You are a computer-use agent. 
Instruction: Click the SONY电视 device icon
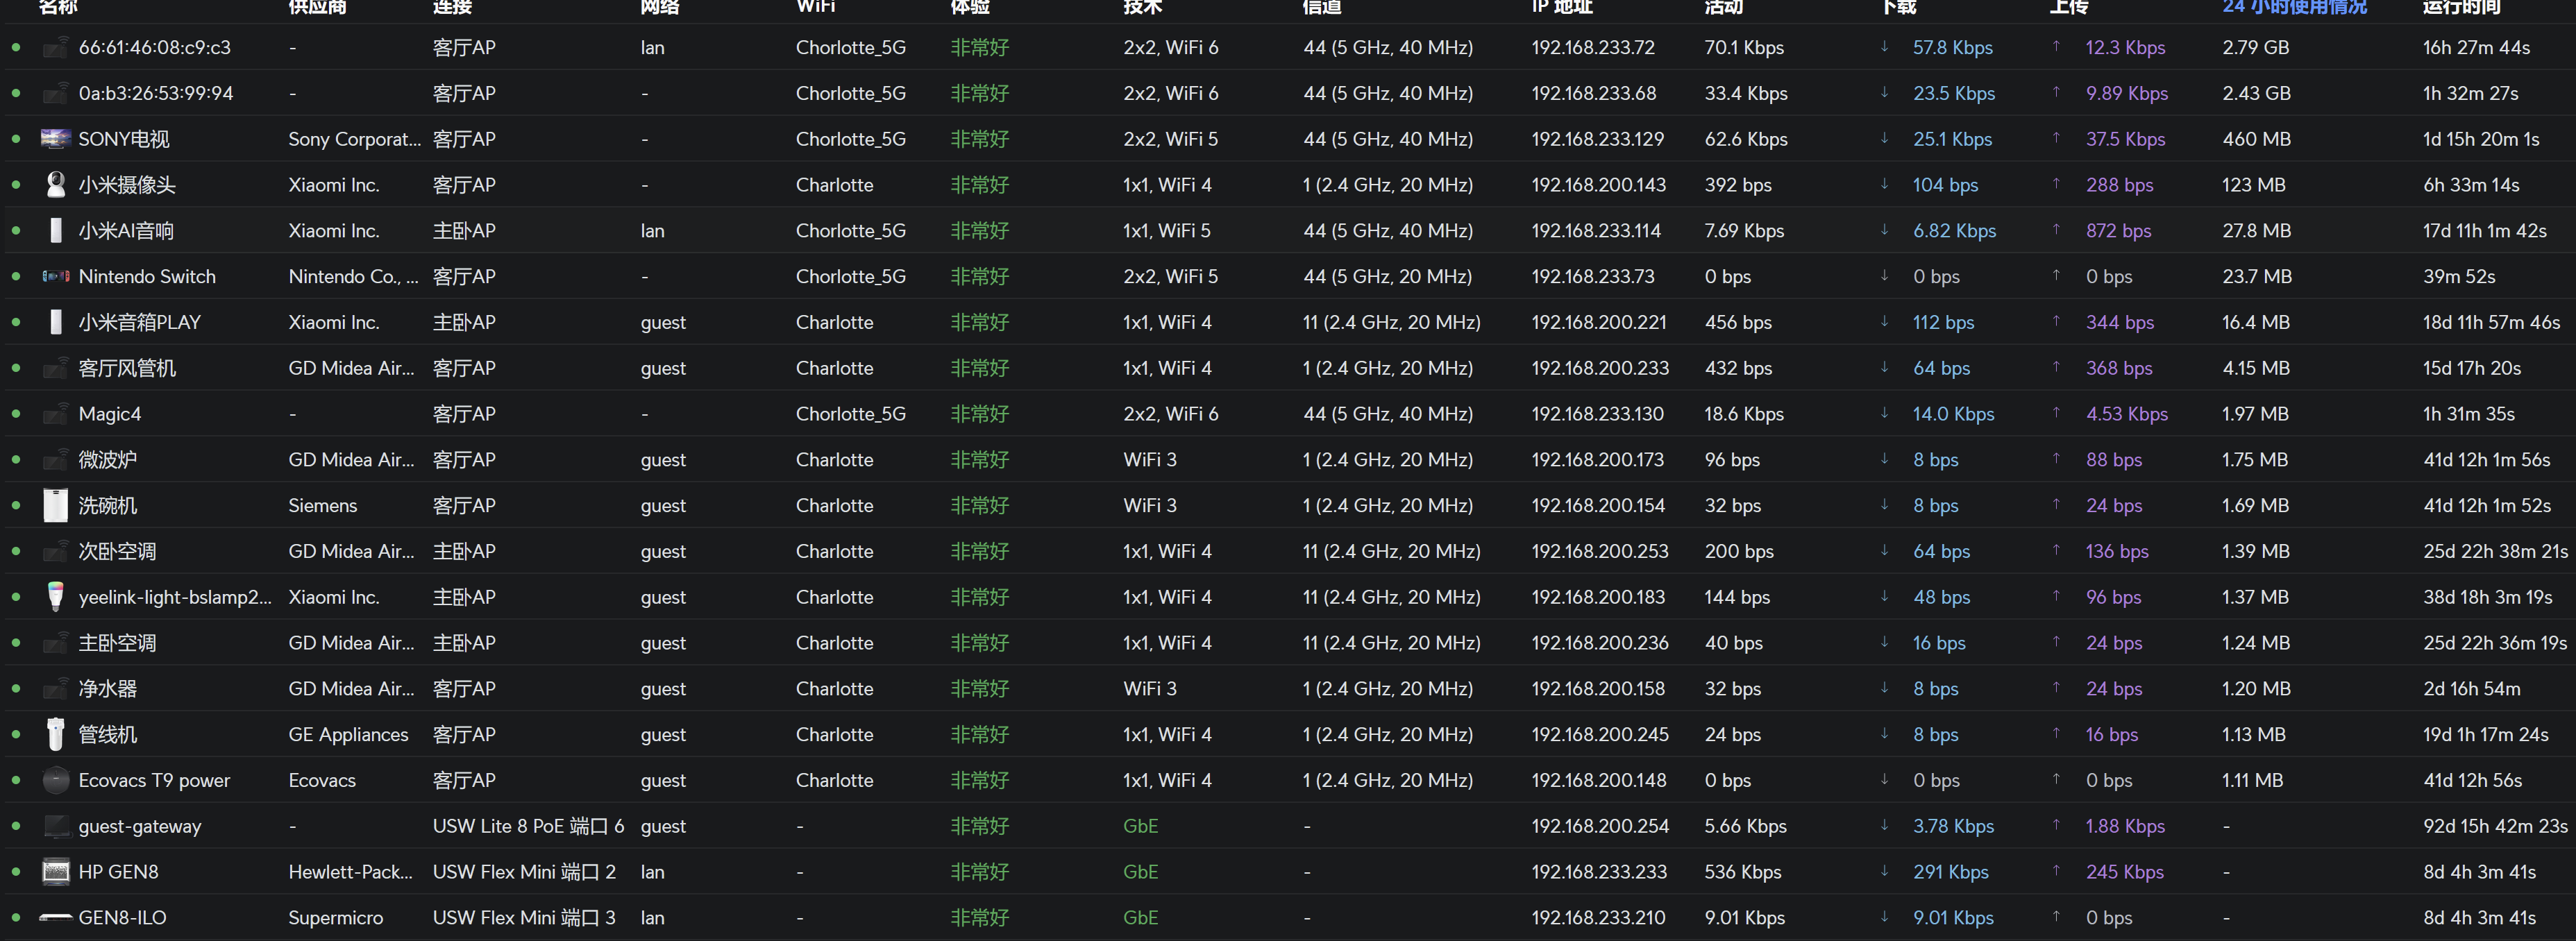(55, 139)
